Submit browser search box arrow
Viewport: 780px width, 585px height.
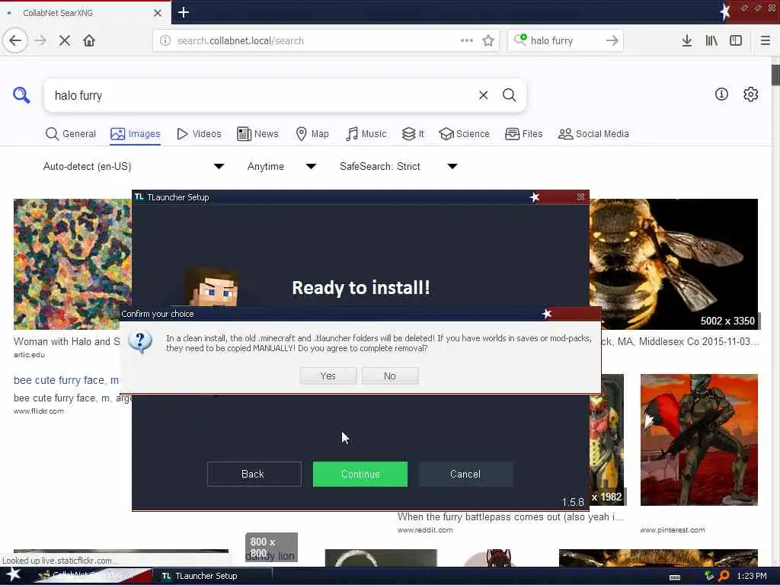(x=612, y=40)
